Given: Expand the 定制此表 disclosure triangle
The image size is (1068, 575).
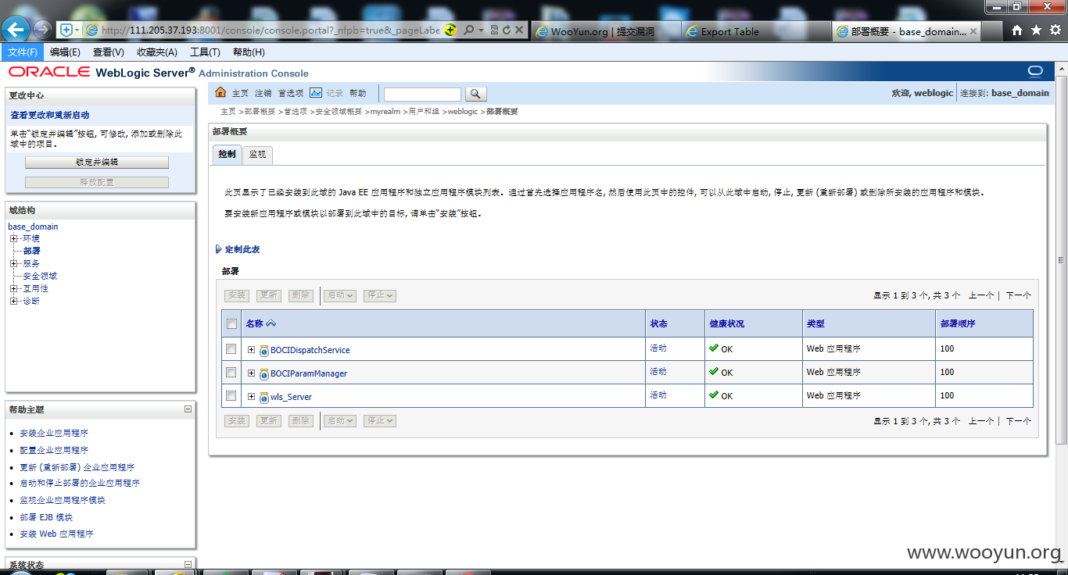Looking at the screenshot, I should [x=218, y=249].
